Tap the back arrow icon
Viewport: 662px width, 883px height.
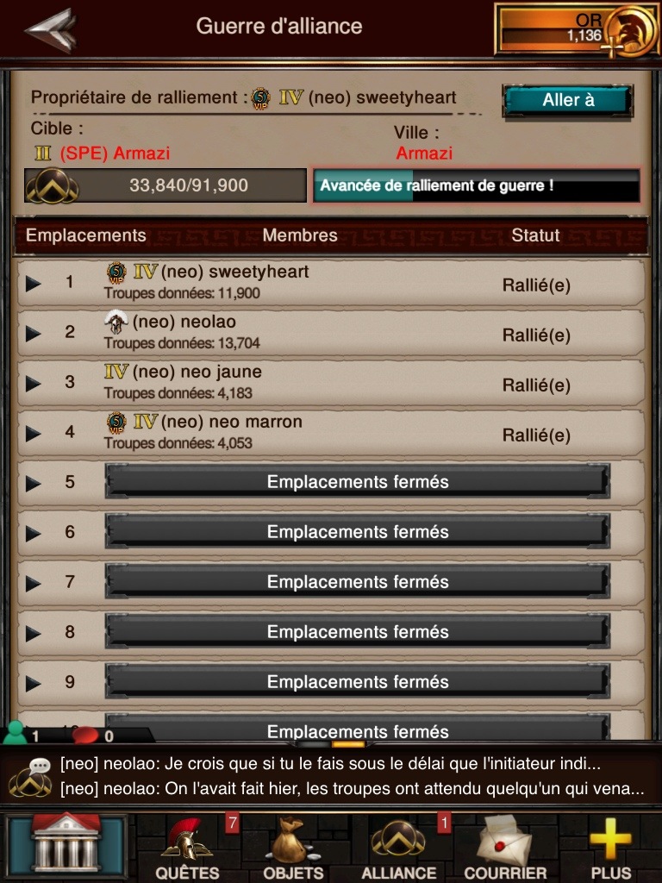51,29
